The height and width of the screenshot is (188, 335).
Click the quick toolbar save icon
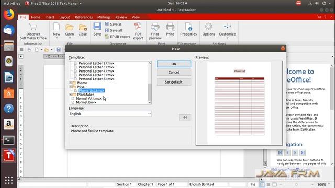click(x=58, y=50)
